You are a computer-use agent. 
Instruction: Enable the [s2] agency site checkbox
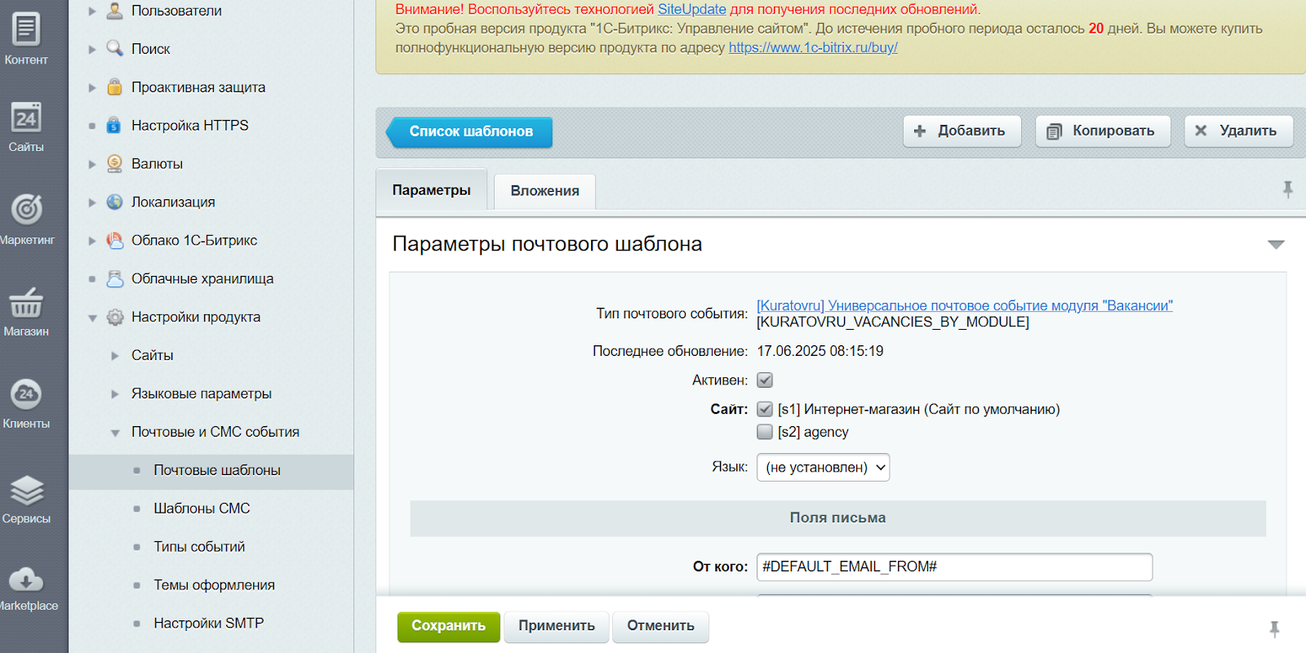pyautogui.click(x=765, y=432)
